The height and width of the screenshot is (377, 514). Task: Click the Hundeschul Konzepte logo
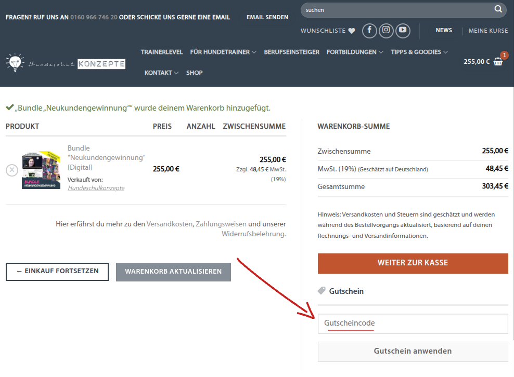[x=66, y=63]
